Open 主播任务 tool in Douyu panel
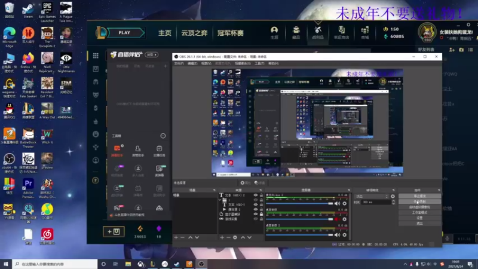Viewport: 478px width, 269px height. pos(159,151)
